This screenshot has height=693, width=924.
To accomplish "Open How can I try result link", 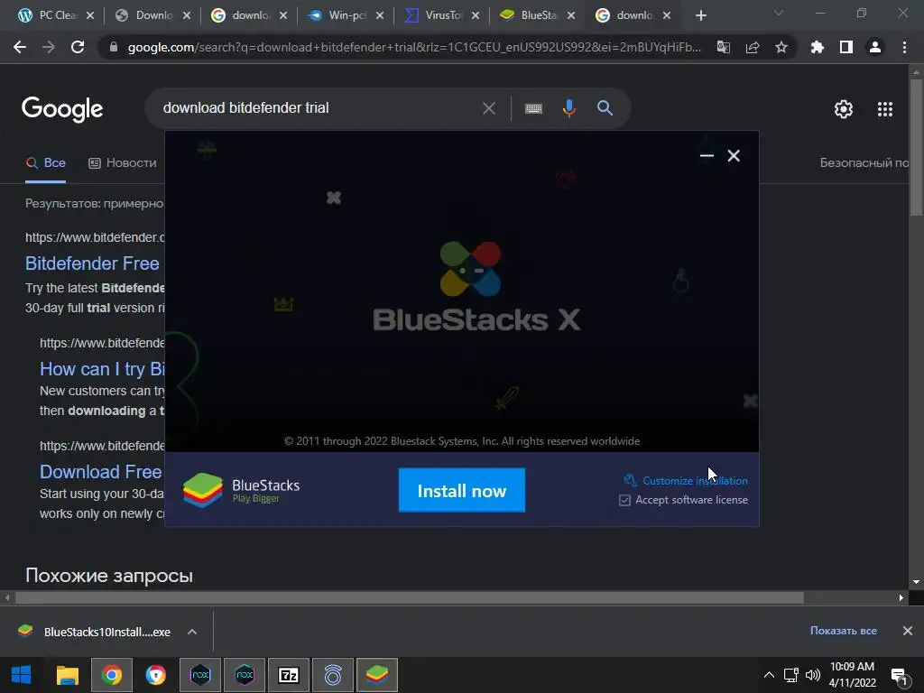I will tap(102, 369).
